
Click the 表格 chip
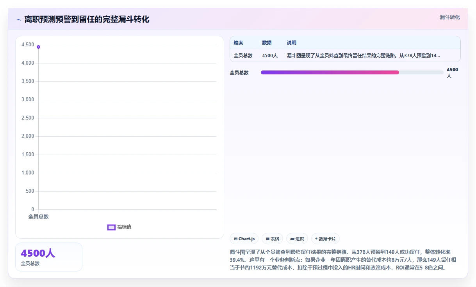point(272,239)
